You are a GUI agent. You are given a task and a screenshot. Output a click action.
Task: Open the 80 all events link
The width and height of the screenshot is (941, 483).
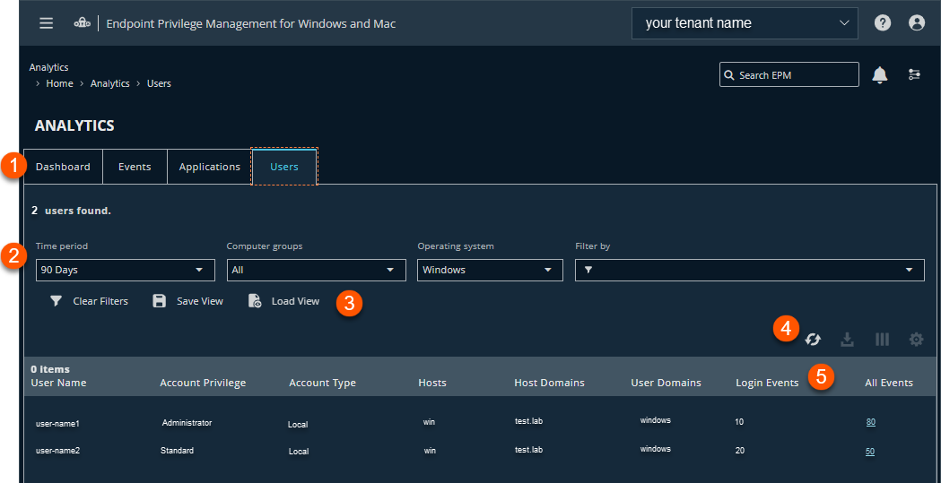[871, 422]
